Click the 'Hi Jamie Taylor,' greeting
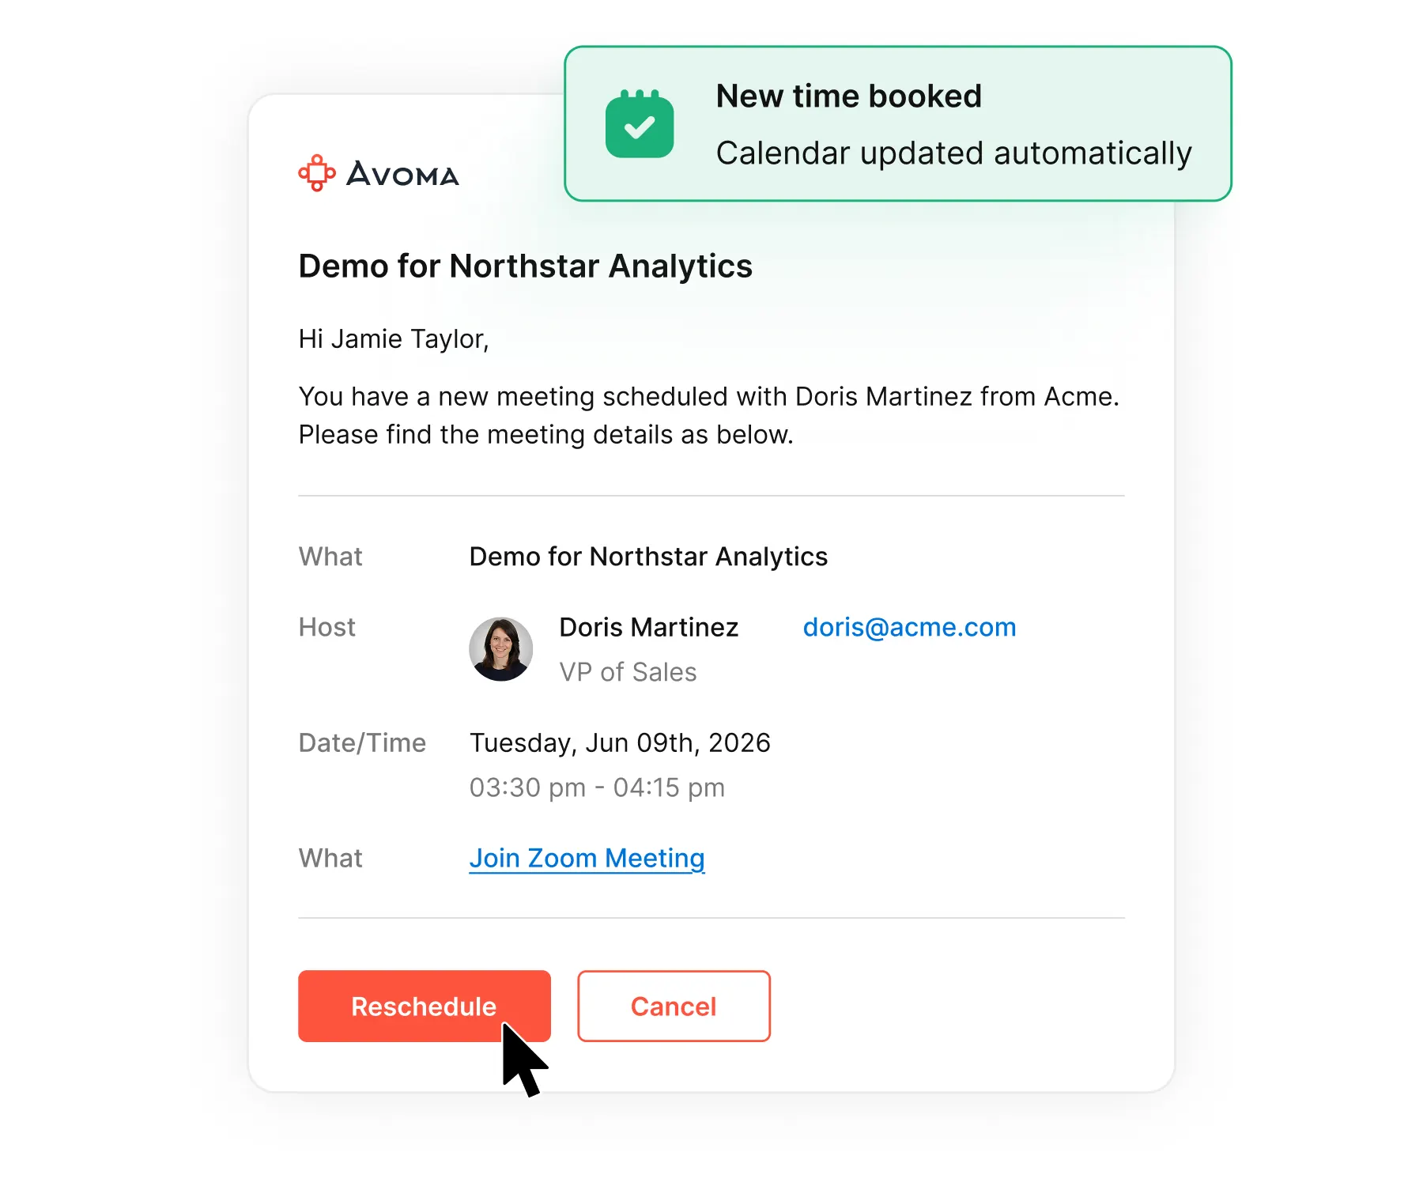This screenshot has height=1186, width=1423. point(394,339)
